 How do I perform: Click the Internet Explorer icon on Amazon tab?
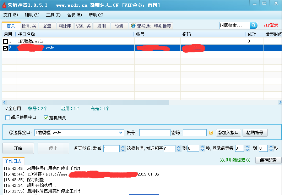(133, 26)
